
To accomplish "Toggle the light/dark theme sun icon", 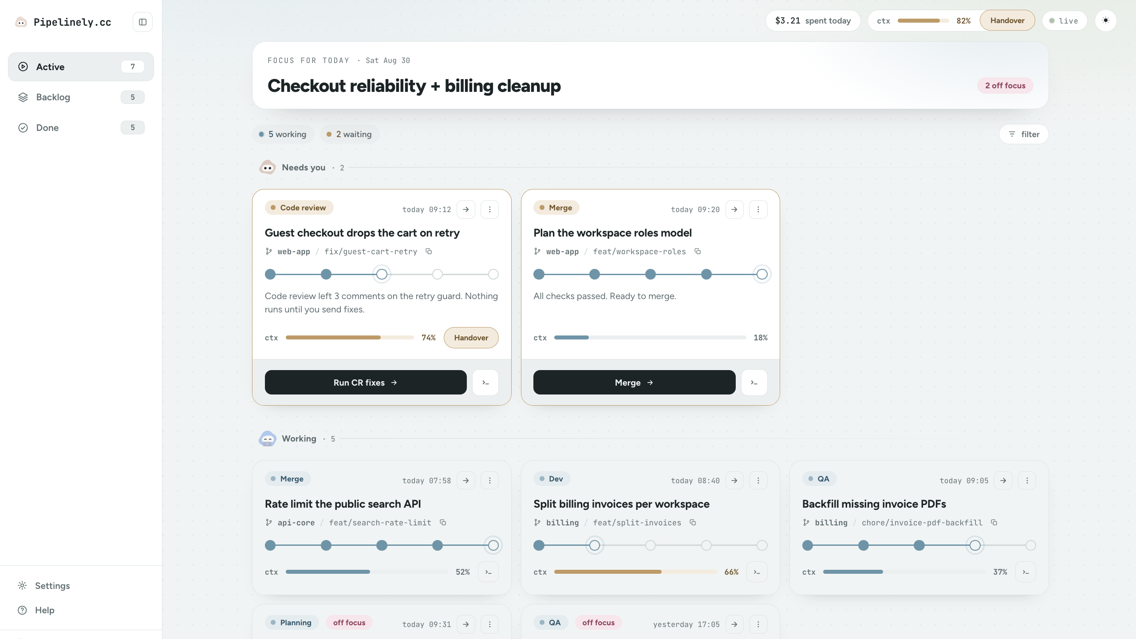I will pos(1105,20).
